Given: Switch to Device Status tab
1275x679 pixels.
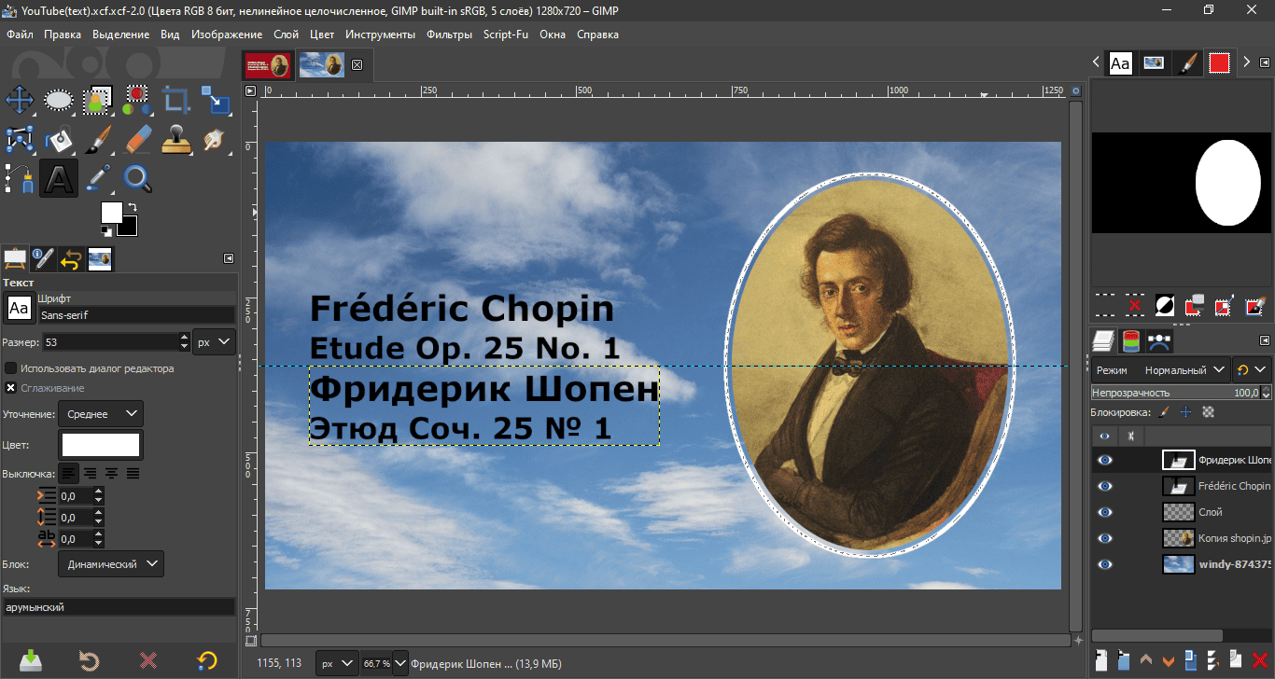Looking at the screenshot, I should tap(44, 258).
